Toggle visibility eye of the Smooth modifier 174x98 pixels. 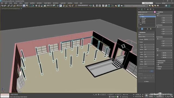(x=139, y=20)
